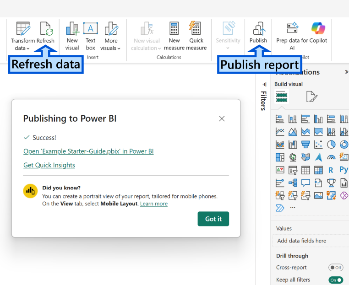Select the Slicer visual
The width and height of the screenshot is (349, 285).
coord(293,171)
